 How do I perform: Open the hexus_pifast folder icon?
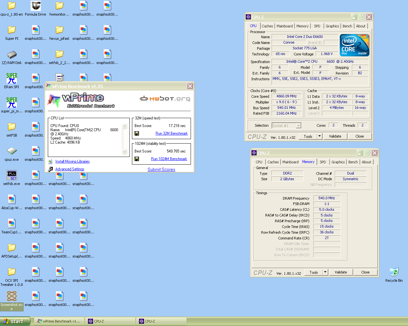pos(60,30)
